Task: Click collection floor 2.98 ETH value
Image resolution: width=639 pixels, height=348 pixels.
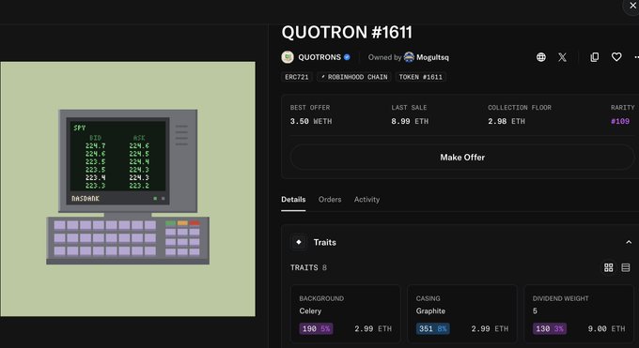Action: click(x=507, y=121)
